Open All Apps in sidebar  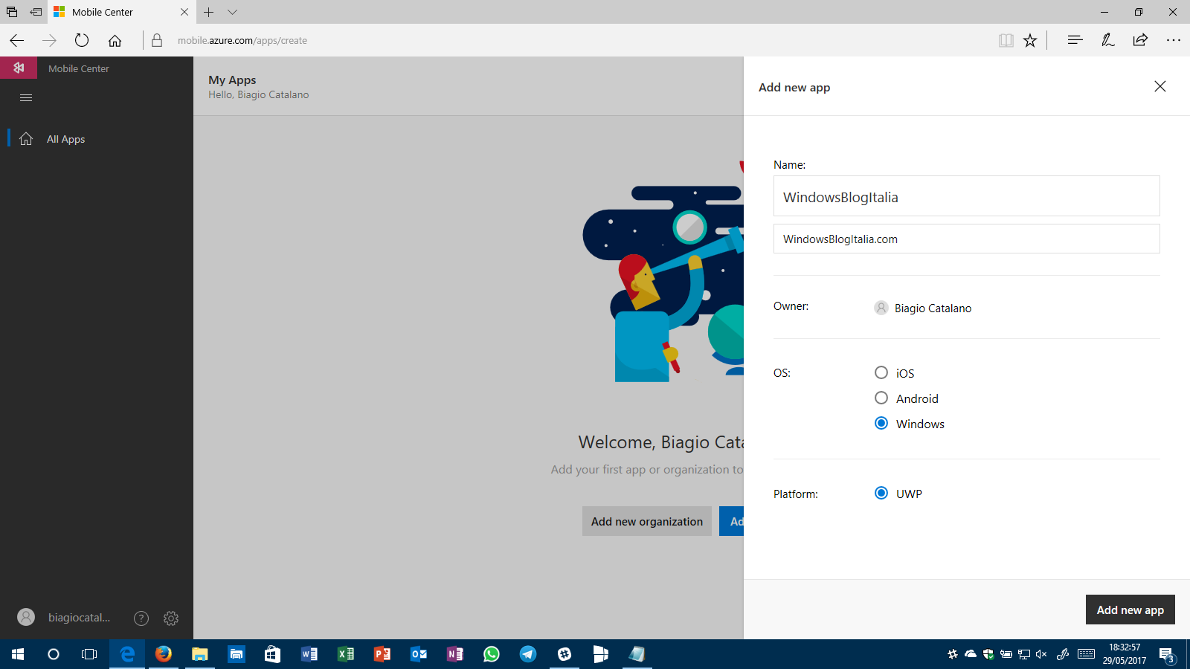point(65,139)
